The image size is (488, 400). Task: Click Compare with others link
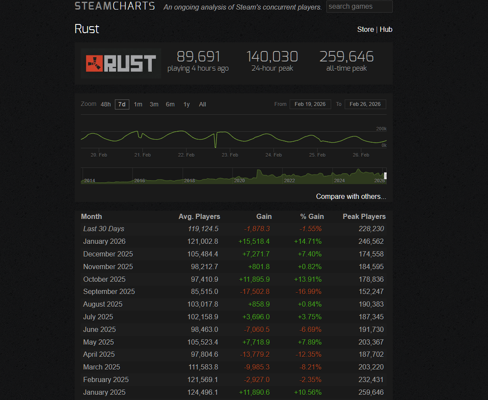[x=351, y=196]
